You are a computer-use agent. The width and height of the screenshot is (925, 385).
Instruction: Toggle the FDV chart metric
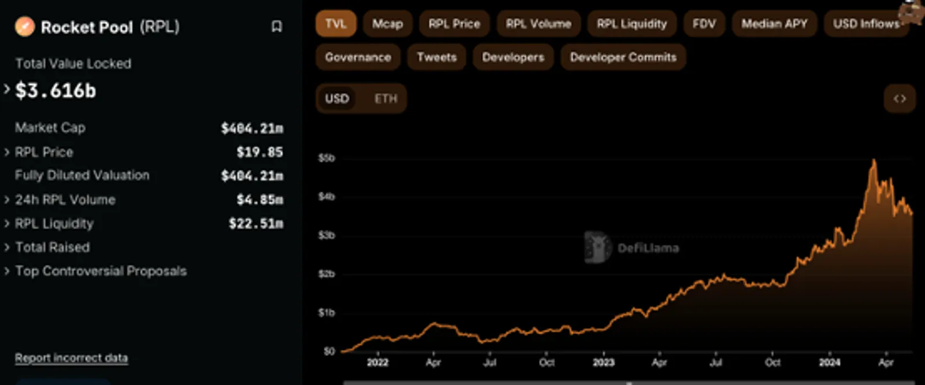click(704, 24)
